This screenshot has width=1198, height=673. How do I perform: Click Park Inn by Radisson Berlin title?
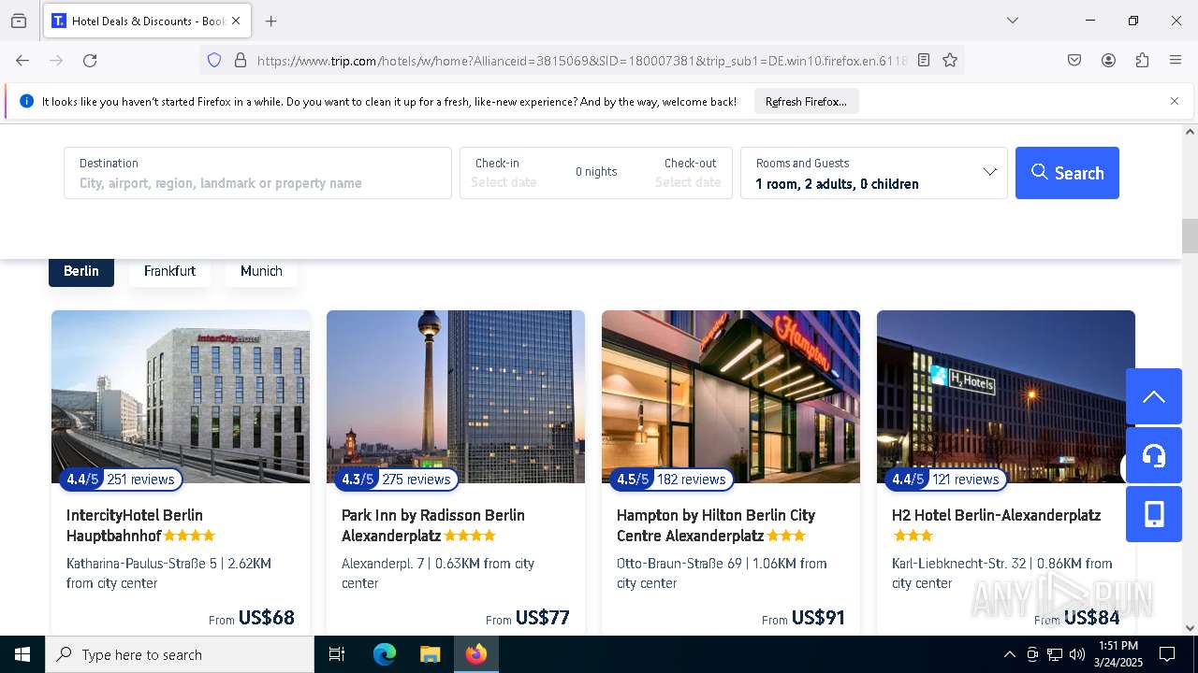[433, 525]
